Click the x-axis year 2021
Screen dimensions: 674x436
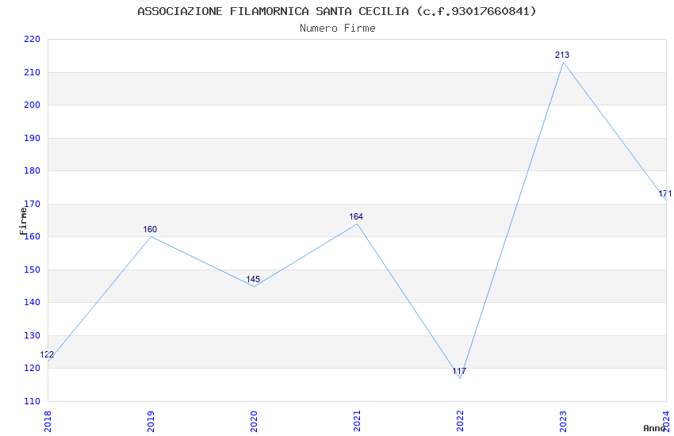pos(357,422)
